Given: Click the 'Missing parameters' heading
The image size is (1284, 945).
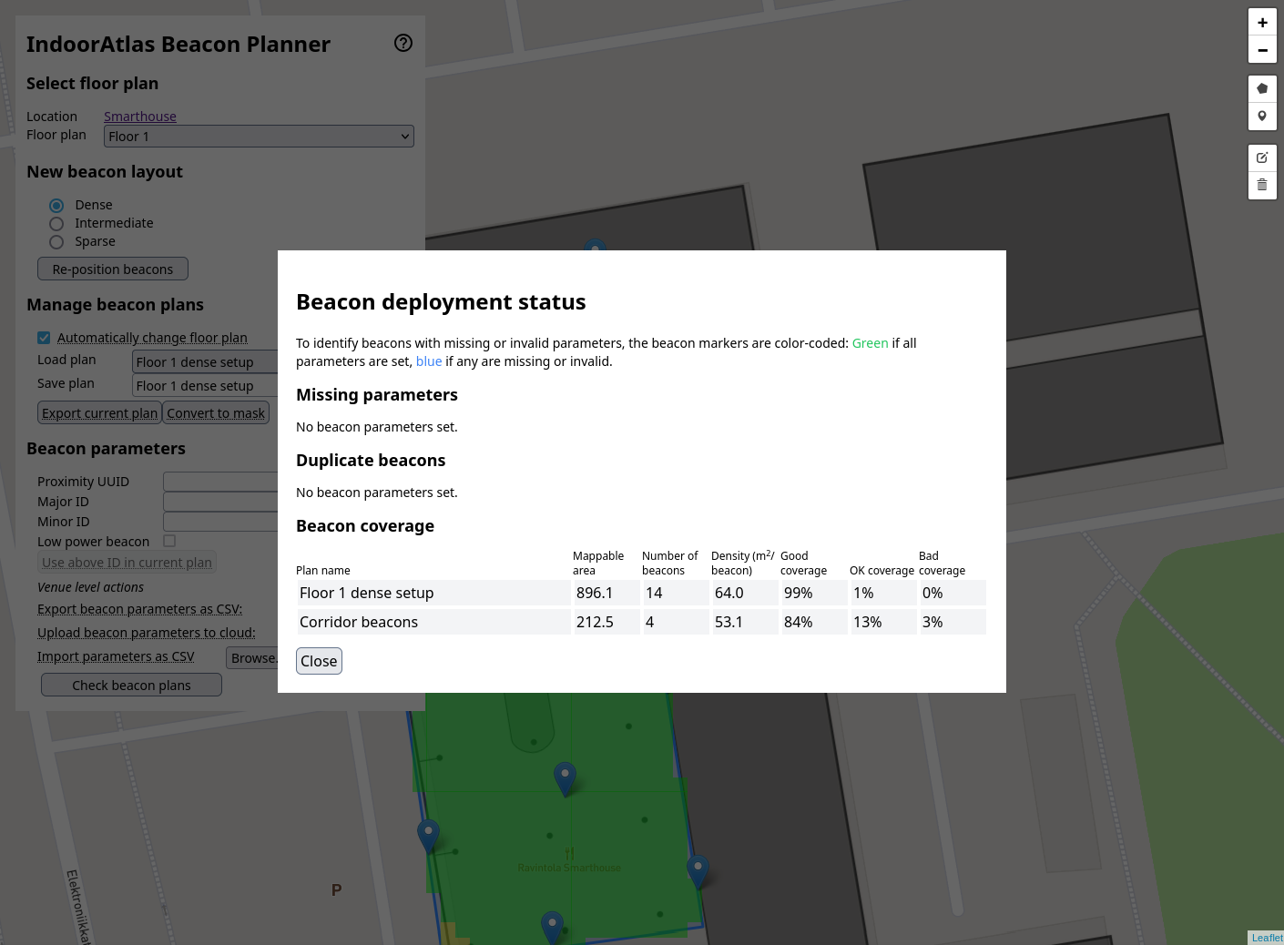Looking at the screenshot, I should (x=377, y=395).
